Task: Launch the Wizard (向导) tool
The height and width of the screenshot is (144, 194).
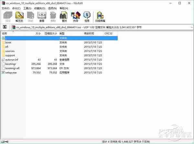Action: 75,16
